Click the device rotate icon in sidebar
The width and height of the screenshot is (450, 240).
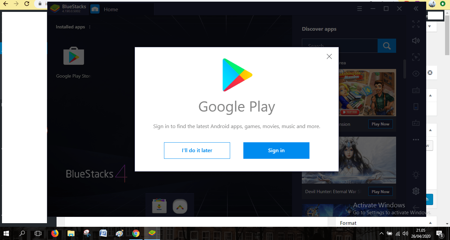(x=416, y=106)
